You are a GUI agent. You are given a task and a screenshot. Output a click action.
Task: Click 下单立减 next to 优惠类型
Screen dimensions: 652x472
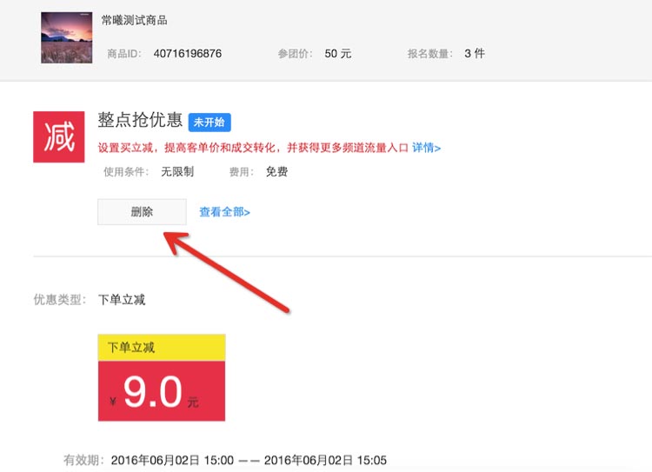click(x=122, y=299)
